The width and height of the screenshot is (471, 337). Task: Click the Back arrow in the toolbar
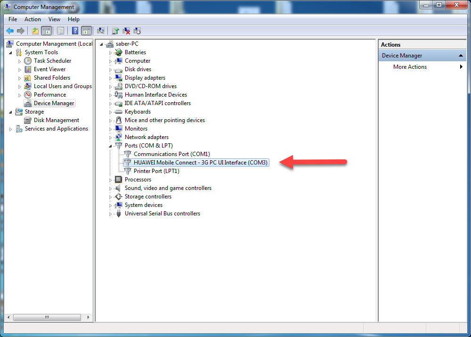(x=10, y=31)
